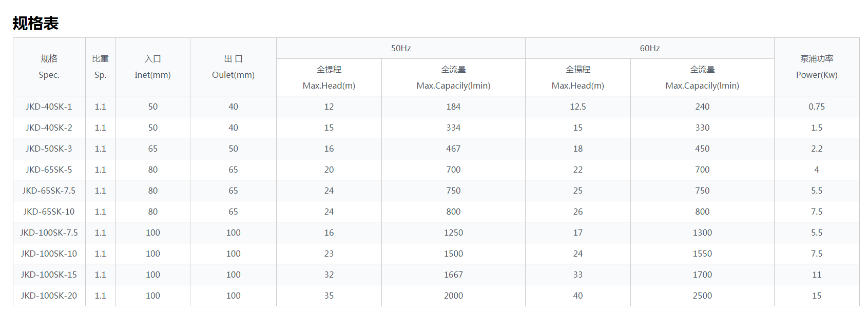Viewport: 868px width, 316px height.
Task: Click the JKD-65SK-7.5 model cell
Action: [x=49, y=191]
